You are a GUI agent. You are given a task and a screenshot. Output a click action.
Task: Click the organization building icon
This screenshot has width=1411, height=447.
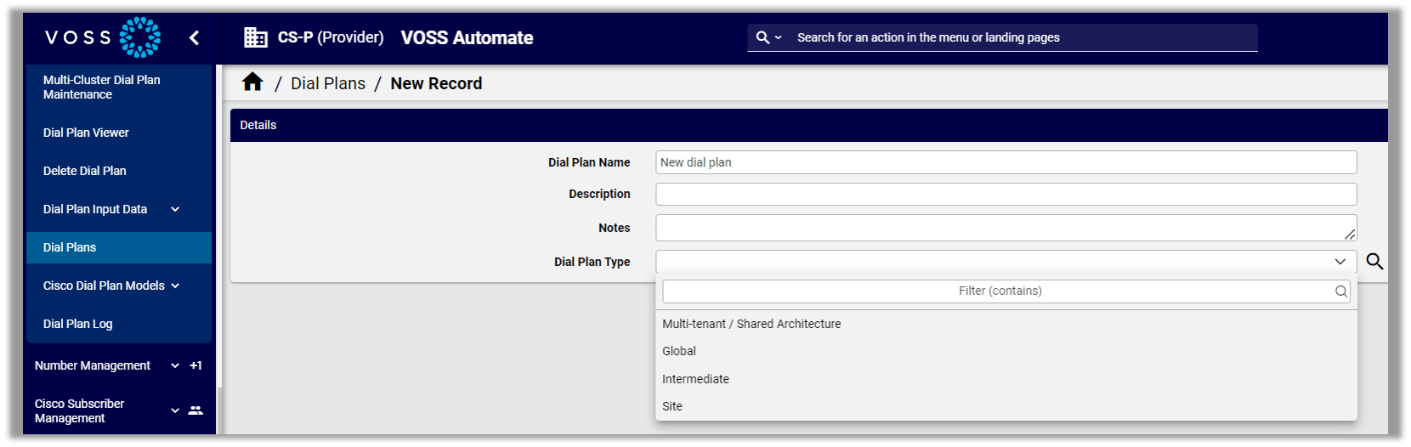coord(255,37)
